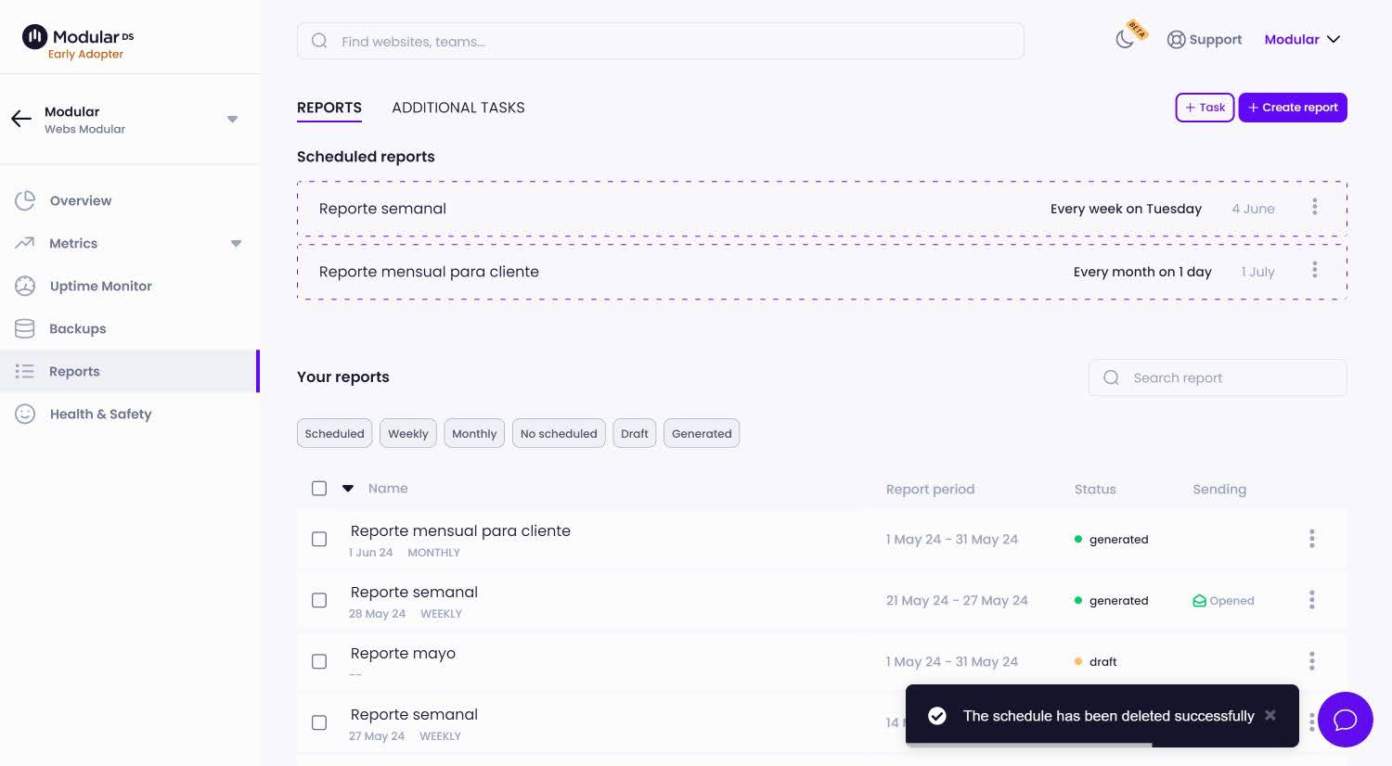The height and width of the screenshot is (766, 1392).
Task: Open the Modular account dropdown
Action: coord(1302,39)
